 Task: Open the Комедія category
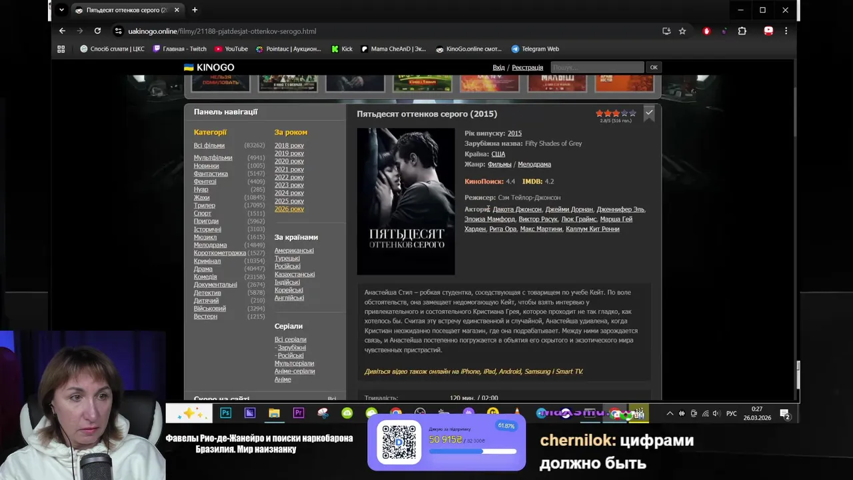205,277
